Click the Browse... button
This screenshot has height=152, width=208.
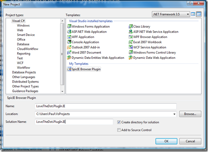click(190, 114)
